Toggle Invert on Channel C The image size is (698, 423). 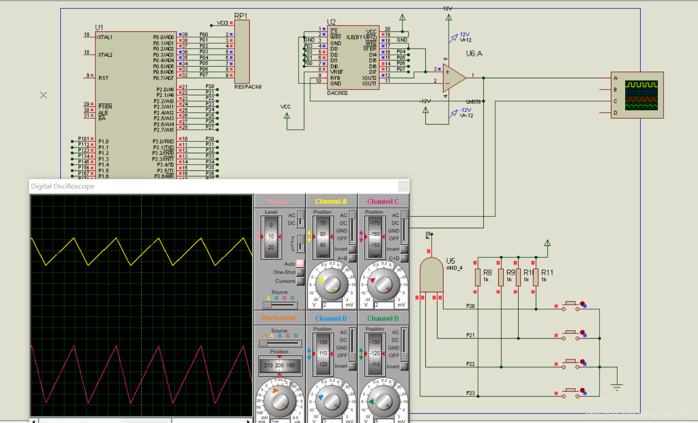(x=404, y=249)
